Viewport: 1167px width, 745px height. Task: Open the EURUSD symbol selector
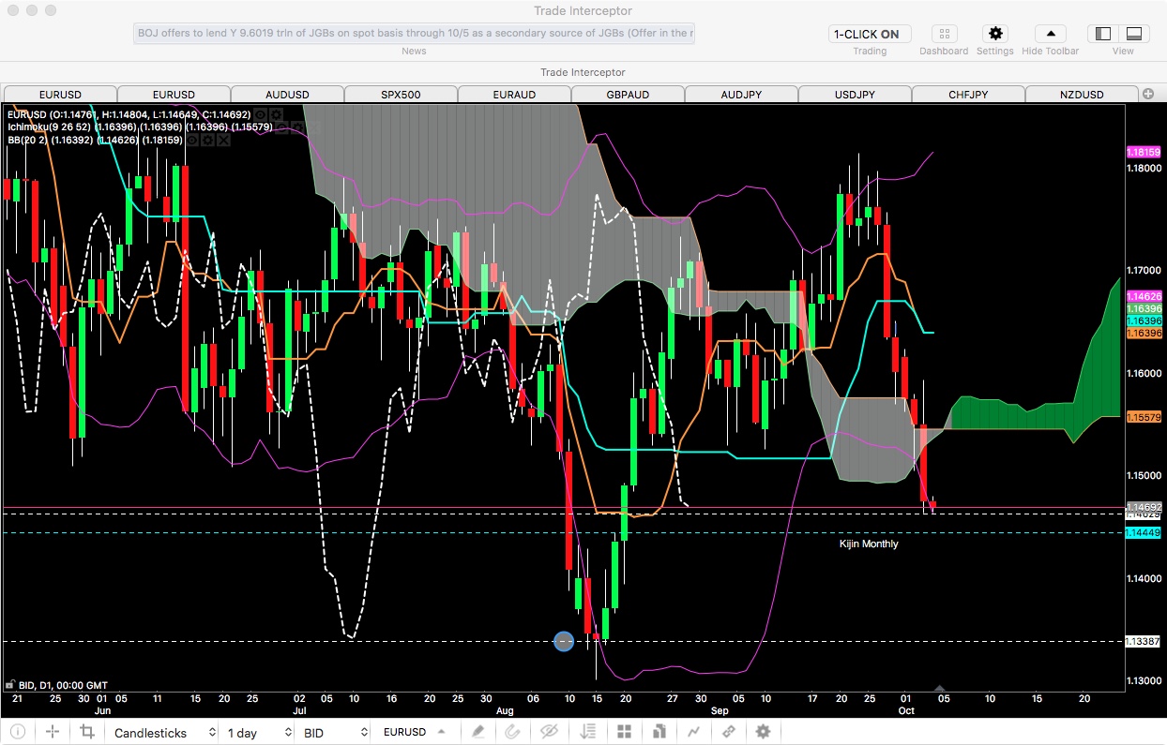coord(415,733)
